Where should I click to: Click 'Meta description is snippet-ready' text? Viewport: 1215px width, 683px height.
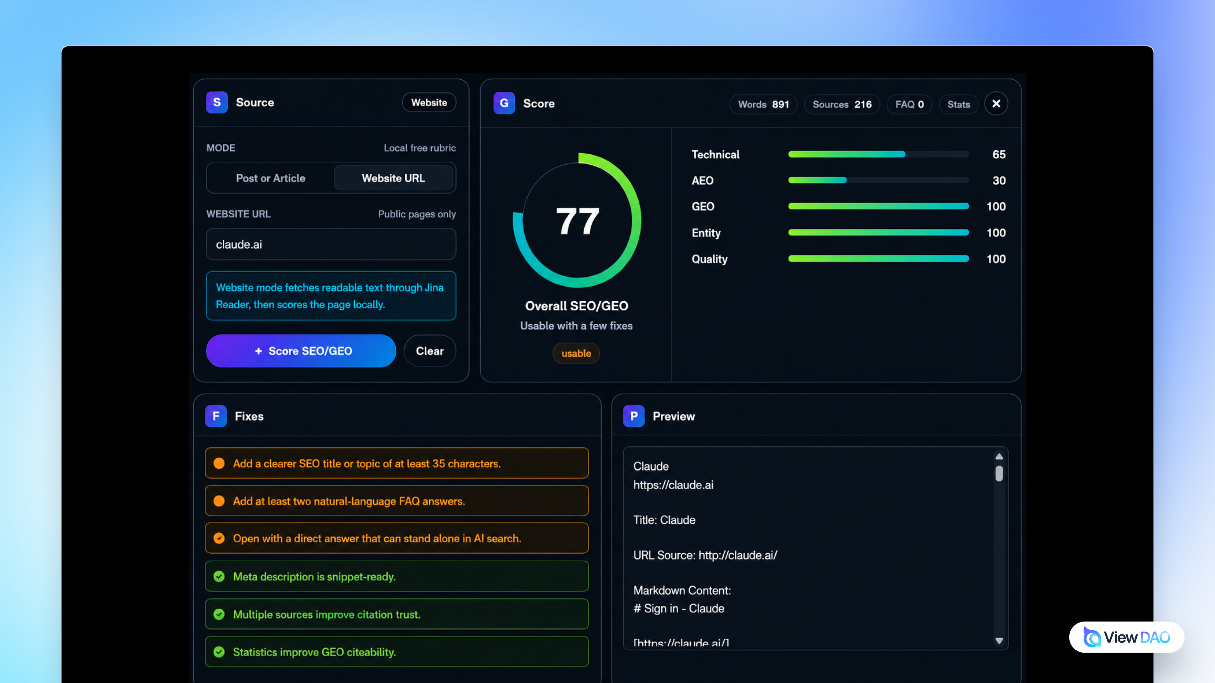pos(314,576)
